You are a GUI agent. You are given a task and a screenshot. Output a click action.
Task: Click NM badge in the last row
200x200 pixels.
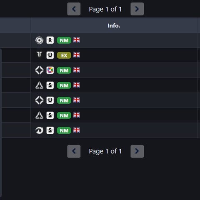(x=64, y=130)
